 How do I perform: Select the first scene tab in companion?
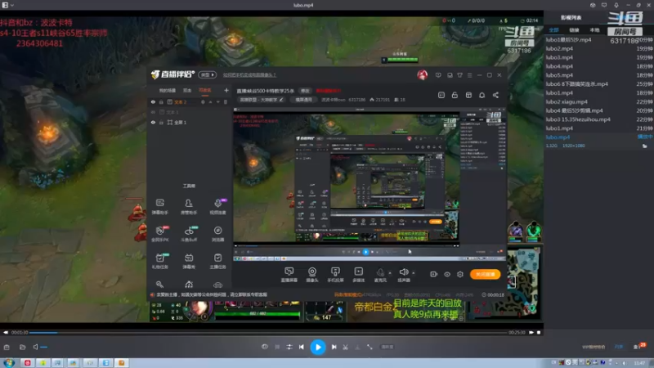click(x=168, y=91)
